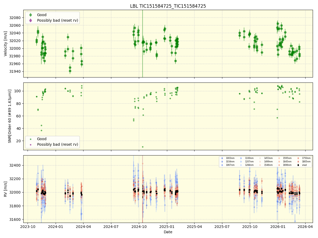Screen dimensions: 318x238
Task: Select the 1067nm legend label
Action: (230, 165)
